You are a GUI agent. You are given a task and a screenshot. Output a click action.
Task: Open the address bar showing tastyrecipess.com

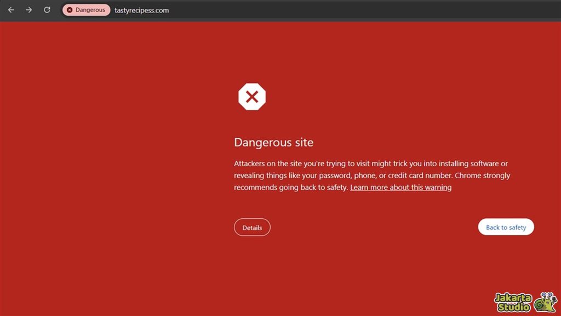(x=142, y=10)
